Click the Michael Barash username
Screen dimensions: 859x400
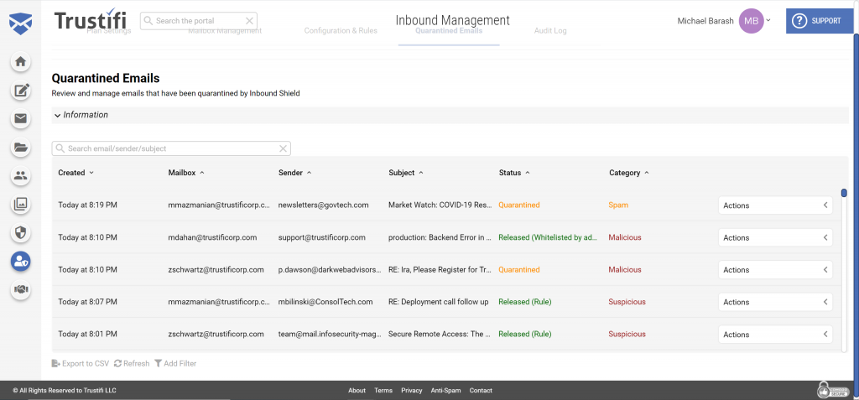click(705, 21)
